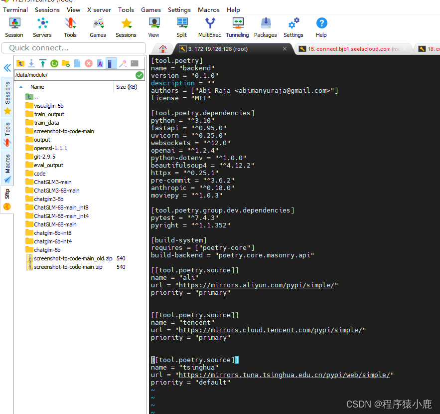The image size is (440, 414).
Task: Click the Split terminal icon
Action: click(182, 27)
